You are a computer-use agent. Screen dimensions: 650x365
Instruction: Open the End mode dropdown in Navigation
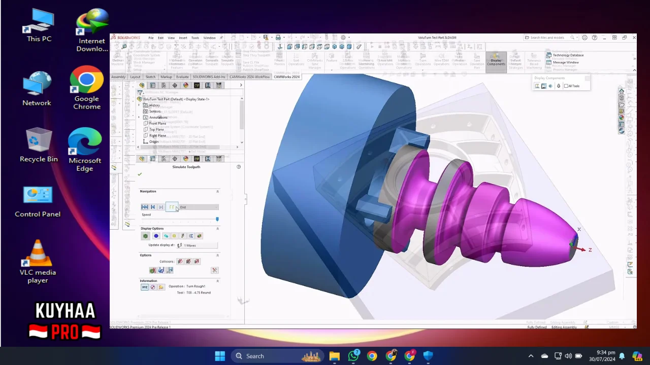click(199, 207)
